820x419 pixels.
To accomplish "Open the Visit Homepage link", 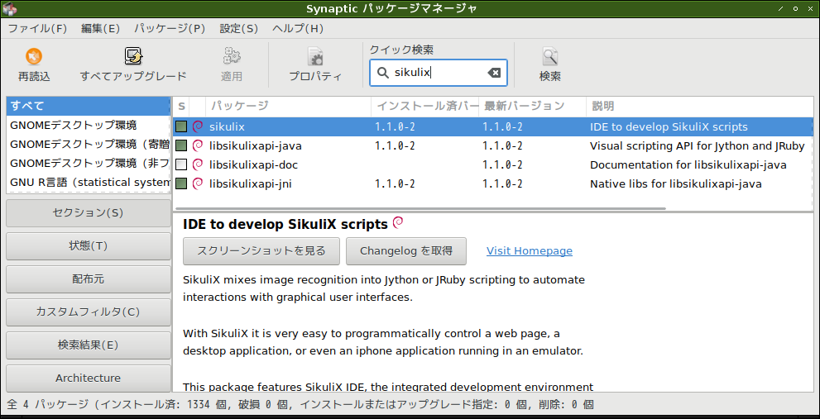I will point(530,251).
